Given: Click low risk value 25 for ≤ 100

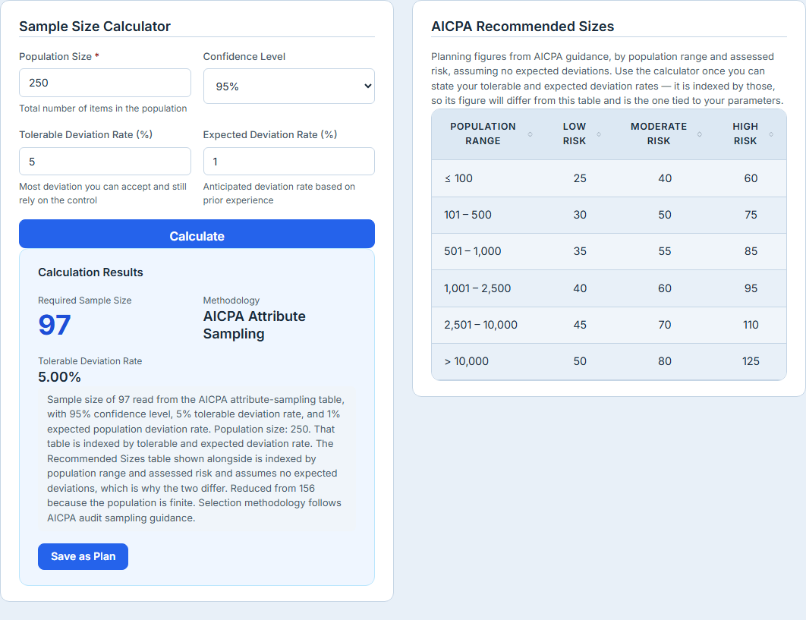Looking at the screenshot, I should point(580,178).
